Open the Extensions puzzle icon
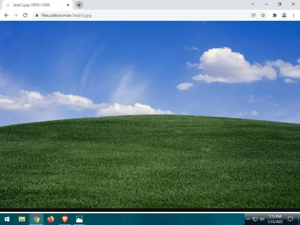Screen dimensions: 300x225 [275, 15]
